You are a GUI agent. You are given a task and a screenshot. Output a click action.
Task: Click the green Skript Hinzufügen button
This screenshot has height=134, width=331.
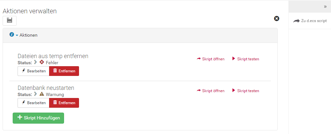click(x=38, y=118)
